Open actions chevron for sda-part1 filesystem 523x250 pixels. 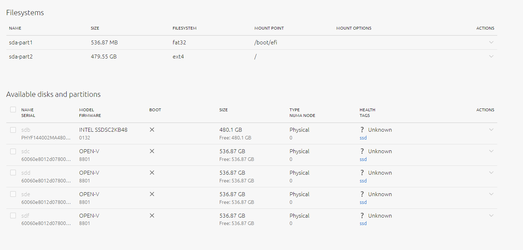click(491, 42)
